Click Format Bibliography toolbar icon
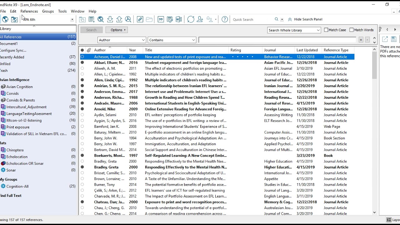Image resolution: width=400 pixels, height=225 pixels. click(170, 19)
